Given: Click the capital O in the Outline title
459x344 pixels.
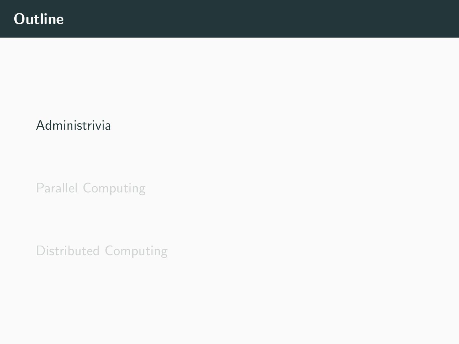Looking at the screenshot, I should pos(19,19).
